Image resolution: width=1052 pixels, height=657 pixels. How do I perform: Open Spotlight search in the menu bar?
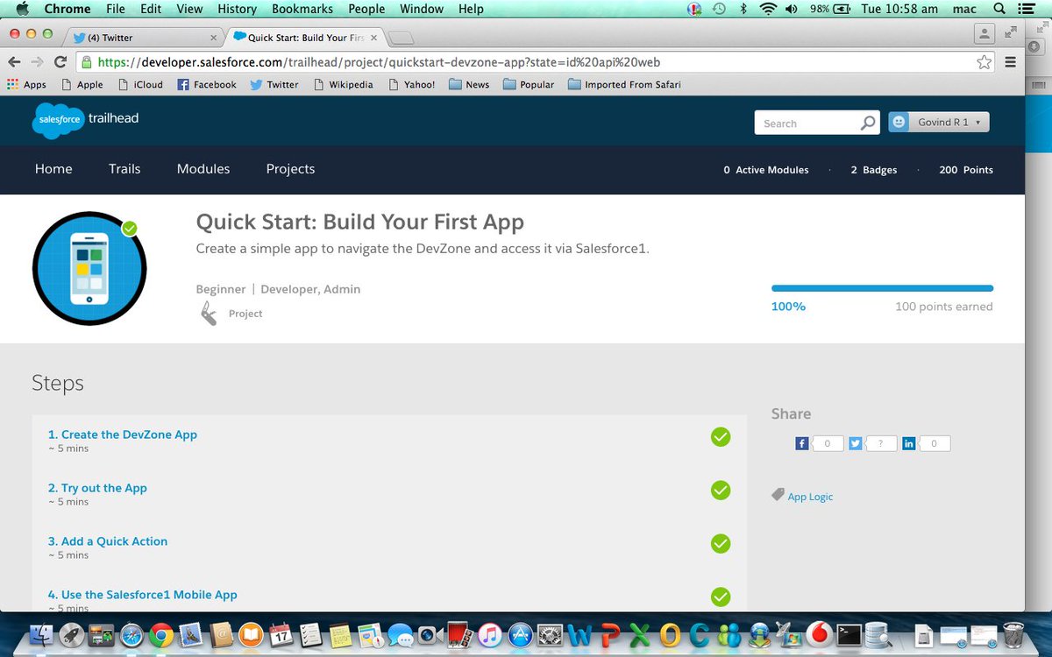click(999, 9)
